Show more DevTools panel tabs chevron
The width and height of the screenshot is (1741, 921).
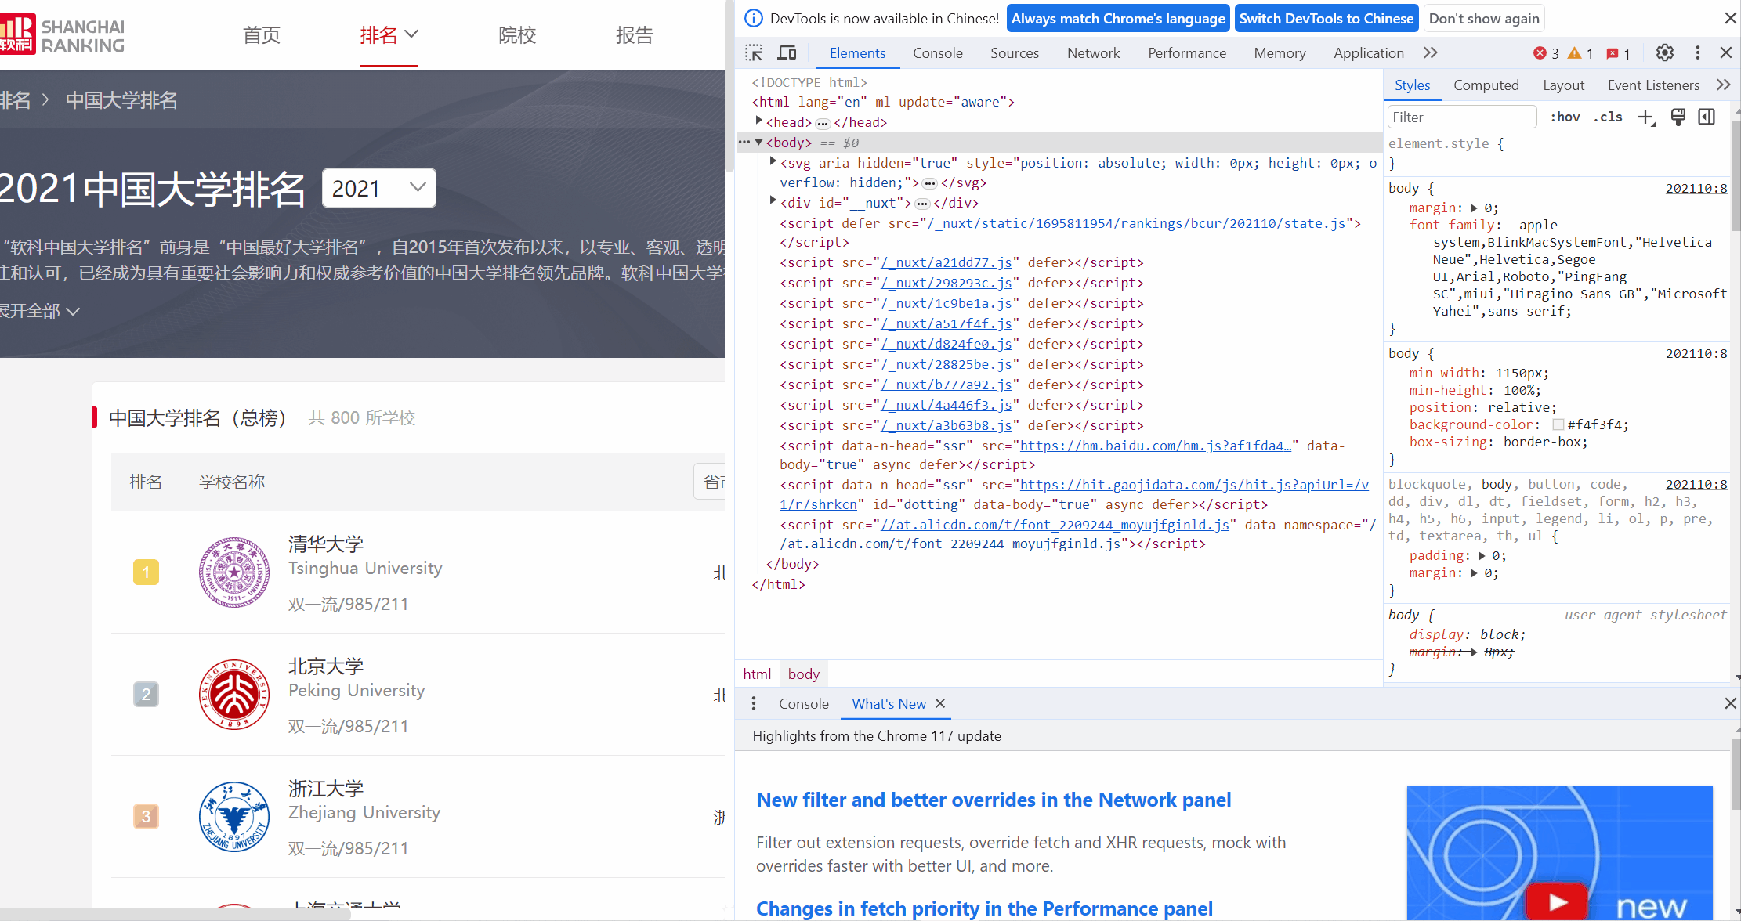[1430, 52]
